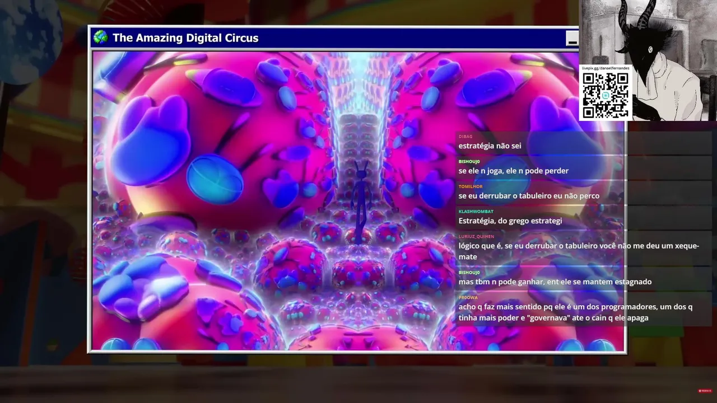This screenshot has width=717, height=403.
Task: Select username DIBAG in chat
Action: [465, 137]
